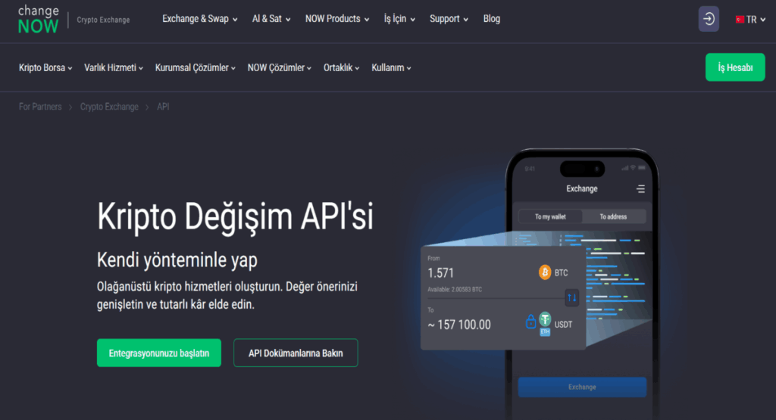Open the hamburger menu in phone mockup
Image resolution: width=776 pixels, height=420 pixels.
[640, 188]
